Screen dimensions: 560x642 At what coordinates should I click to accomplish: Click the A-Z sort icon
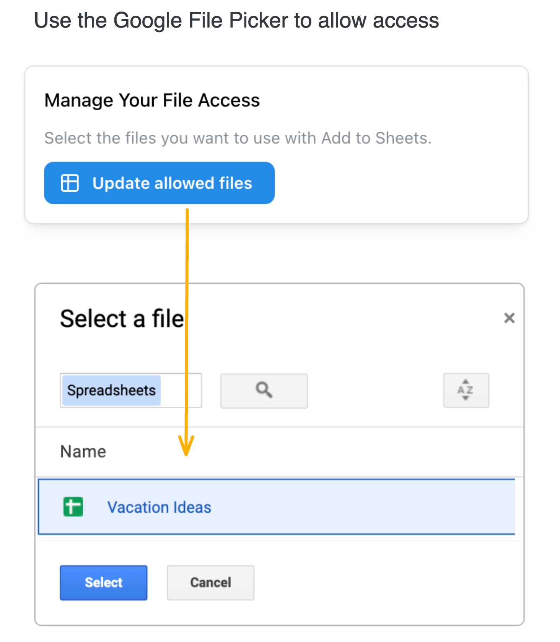[x=466, y=390]
